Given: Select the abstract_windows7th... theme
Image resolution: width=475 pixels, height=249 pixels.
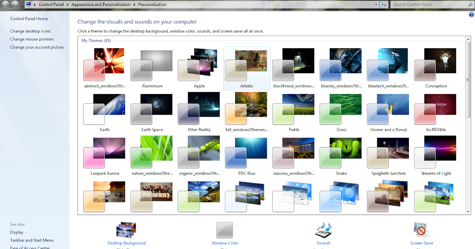Looking at the screenshot, I should coord(105,68).
